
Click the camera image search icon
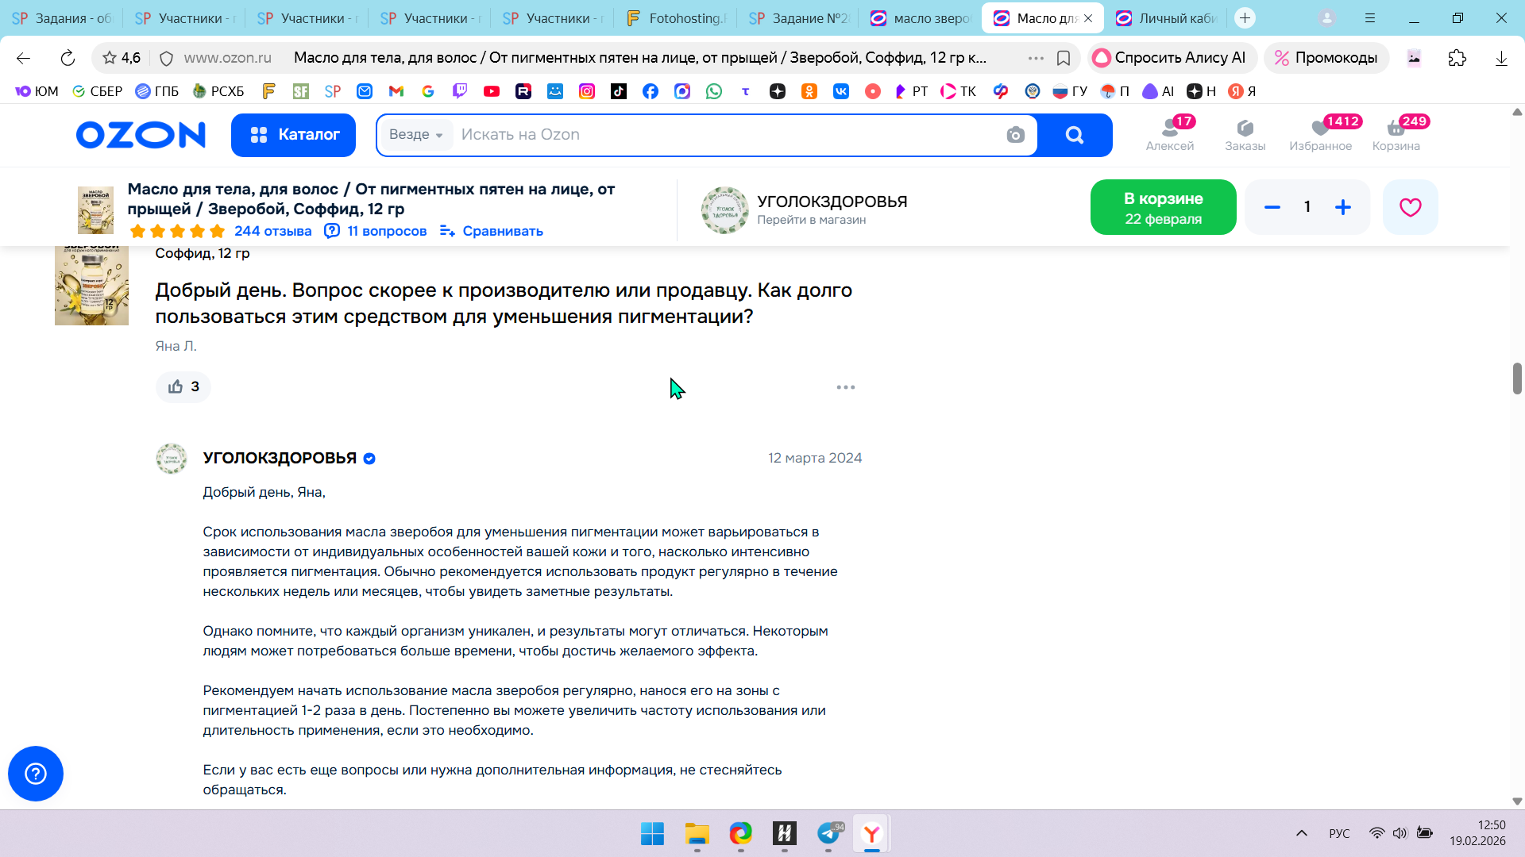(1015, 135)
